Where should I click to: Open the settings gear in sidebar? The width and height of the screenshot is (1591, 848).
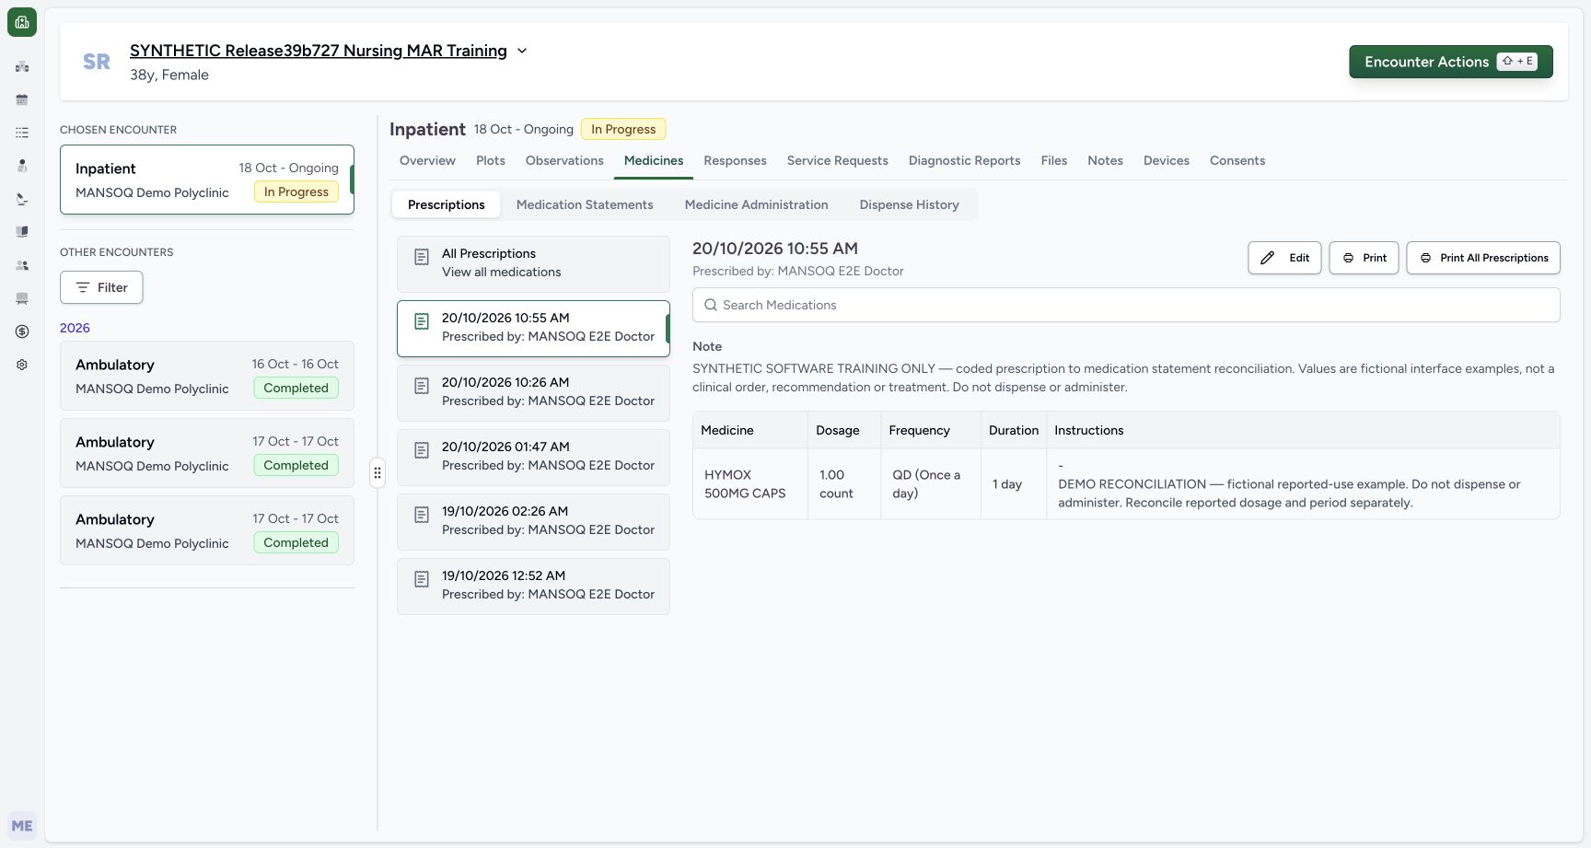pos(22,365)
